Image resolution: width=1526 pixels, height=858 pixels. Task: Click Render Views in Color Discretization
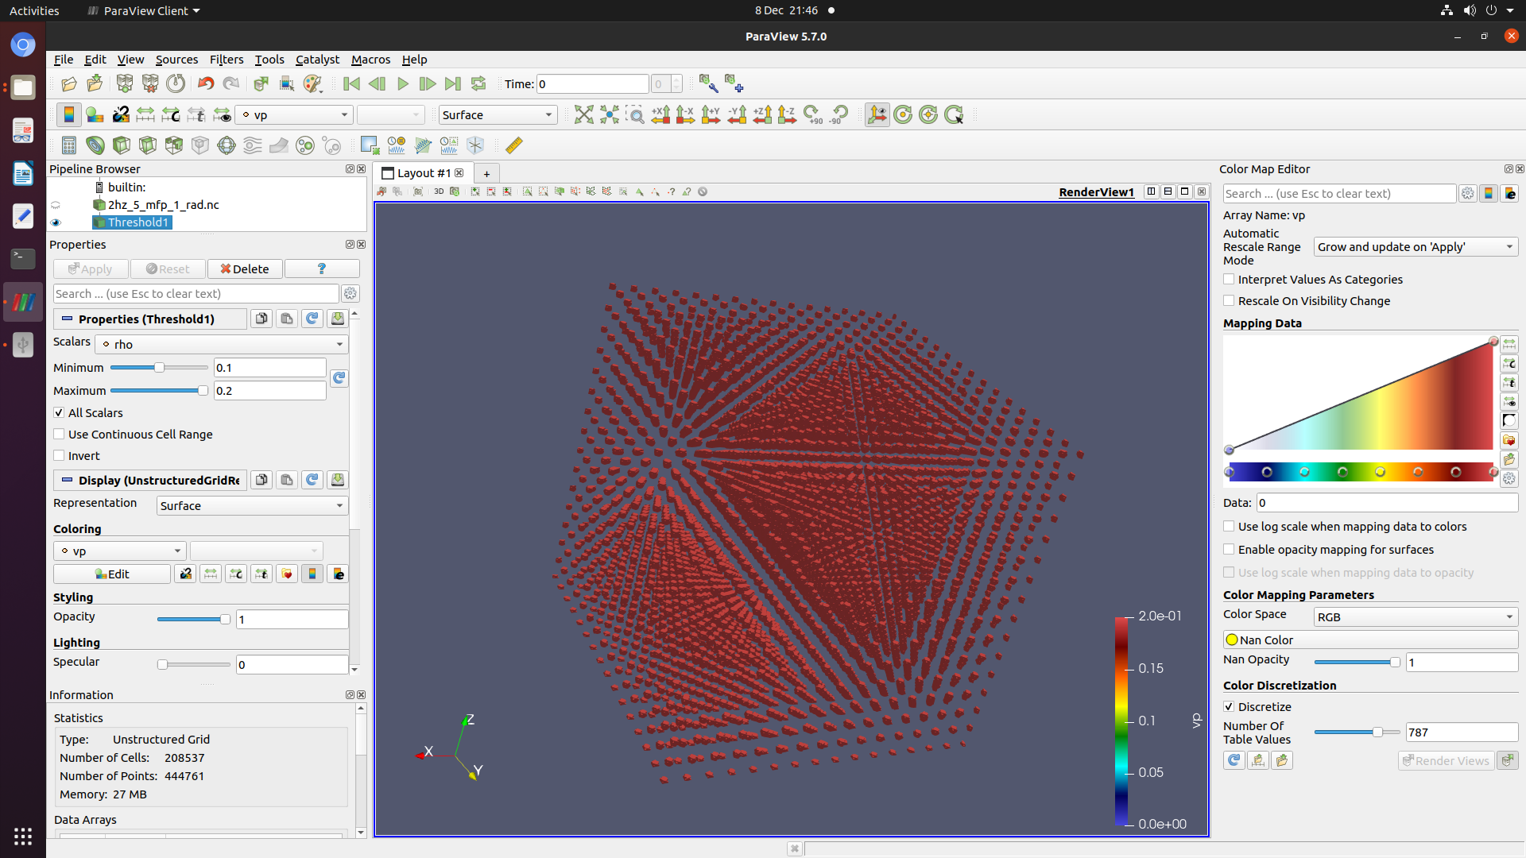tap(1445, 760)
